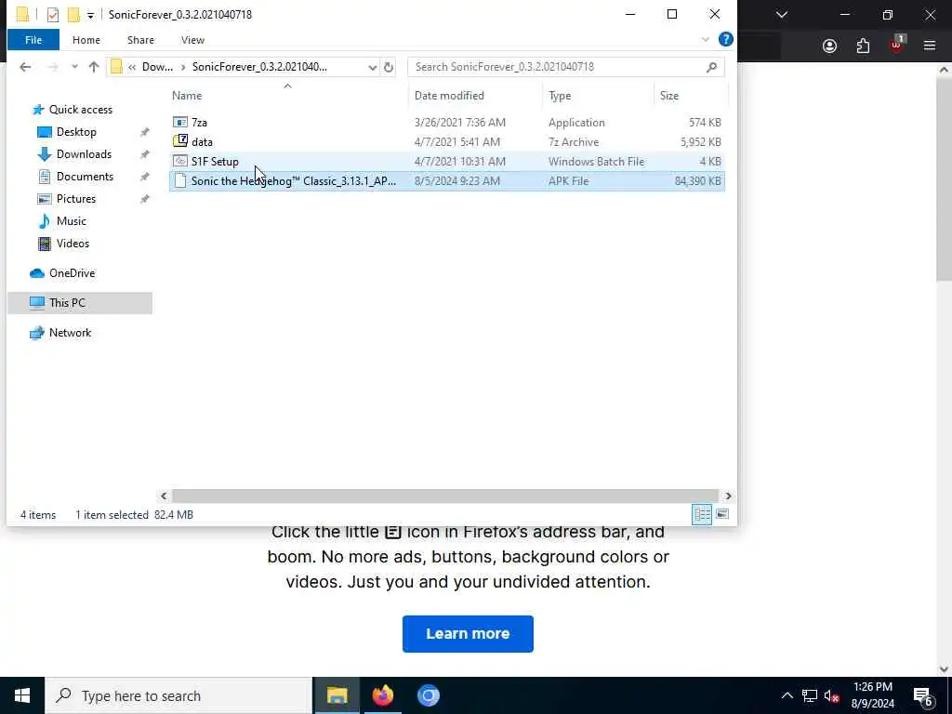This screenshot has height=714, width=952.
Task: Open the recent locations dropdown arrow
Action: tap(74, 67)
